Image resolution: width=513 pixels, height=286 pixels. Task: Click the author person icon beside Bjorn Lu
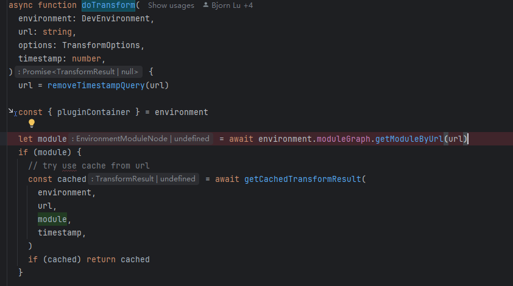click(x=206, y=5)
